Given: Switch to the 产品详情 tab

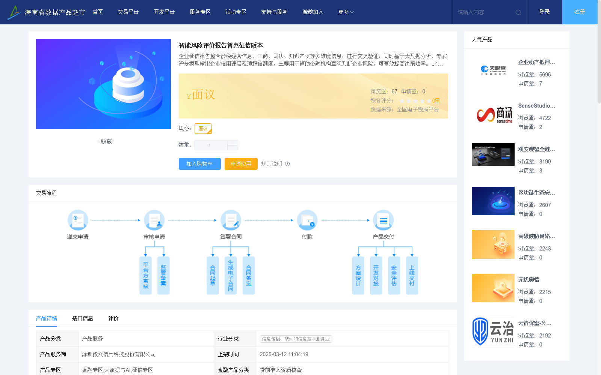Looking at the screenshot, I should point(47,318).
